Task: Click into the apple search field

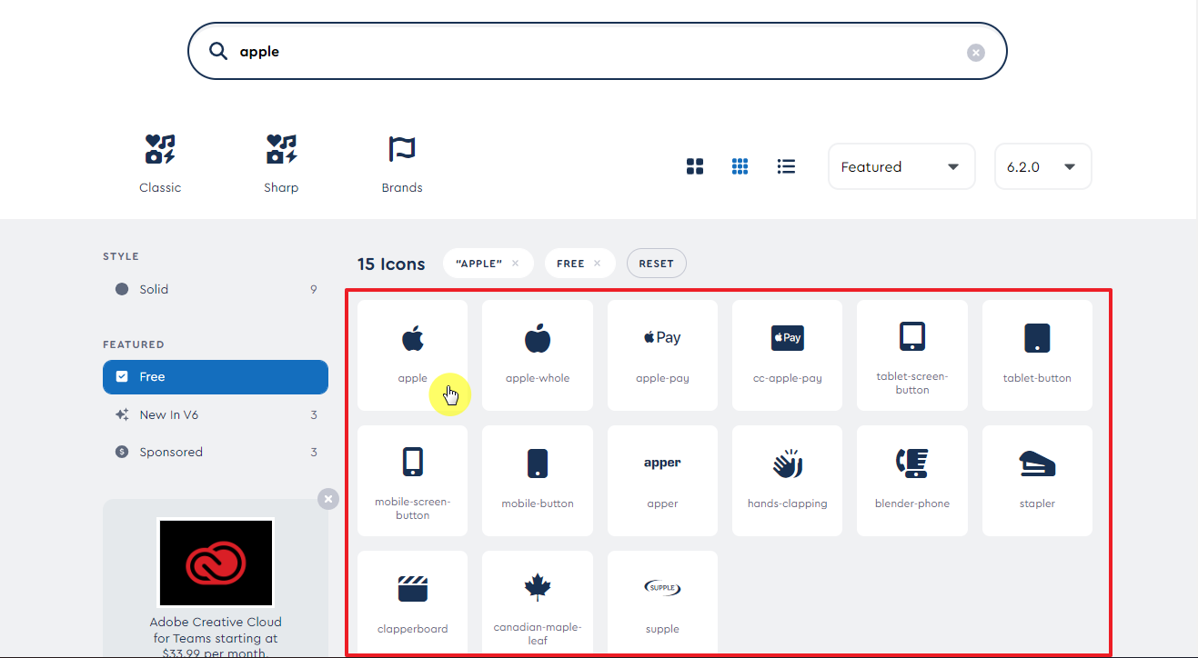Action: pyautogui.click(x=597, y=52)
